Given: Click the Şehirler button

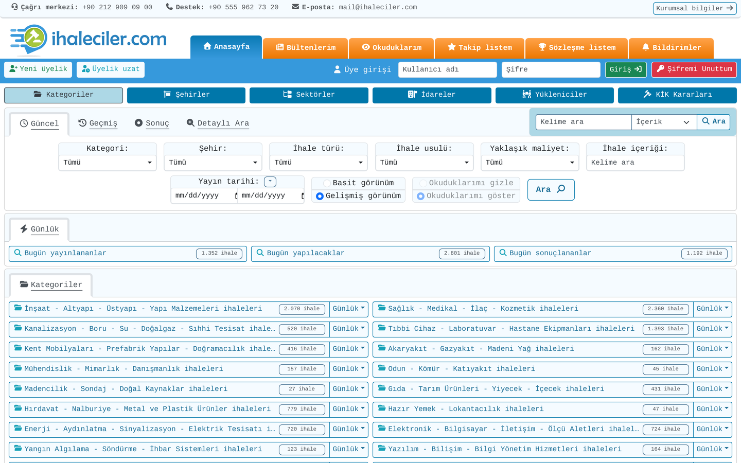Looking at the screenshot, I should click(x=186, y=95).
